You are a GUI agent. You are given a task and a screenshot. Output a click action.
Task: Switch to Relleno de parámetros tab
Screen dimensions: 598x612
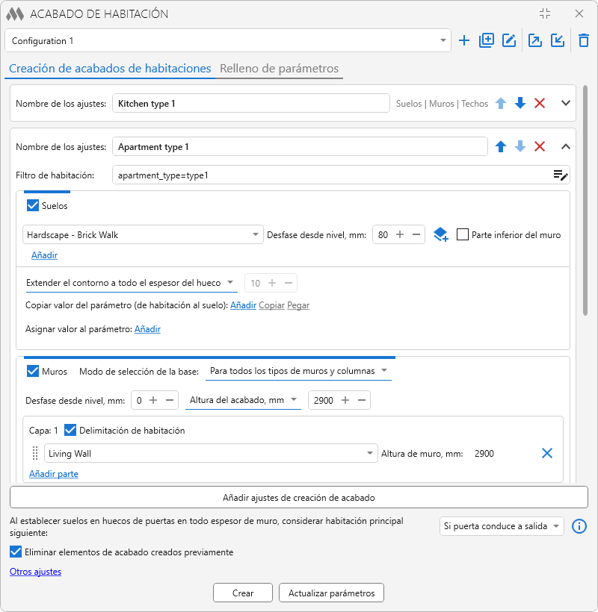[279, 69]
